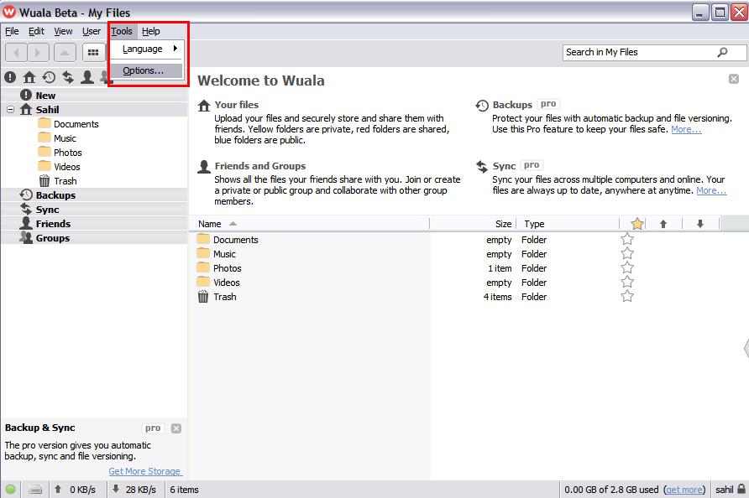The width and height of the screenshot is (749, 498).
Task: Sort by favorites star column header
Action: pyautogui.click(x=637, y=224)
